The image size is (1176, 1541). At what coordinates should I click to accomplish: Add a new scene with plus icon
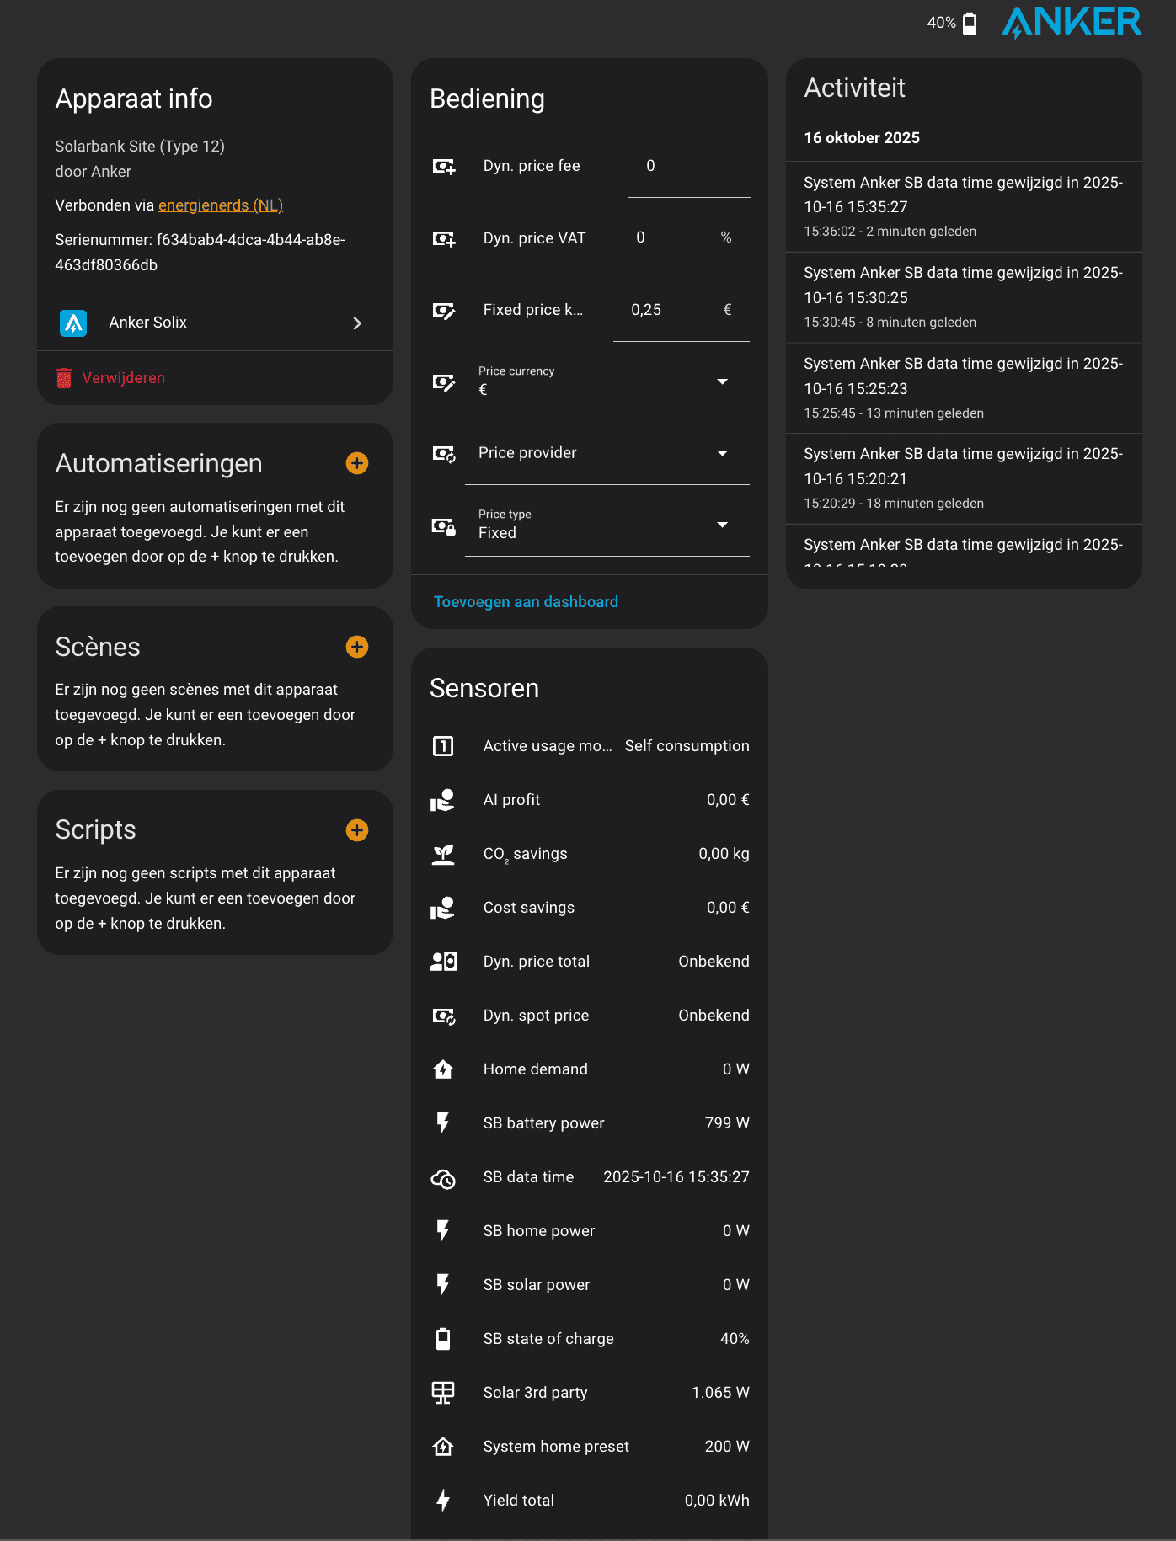tap(357, 647)
